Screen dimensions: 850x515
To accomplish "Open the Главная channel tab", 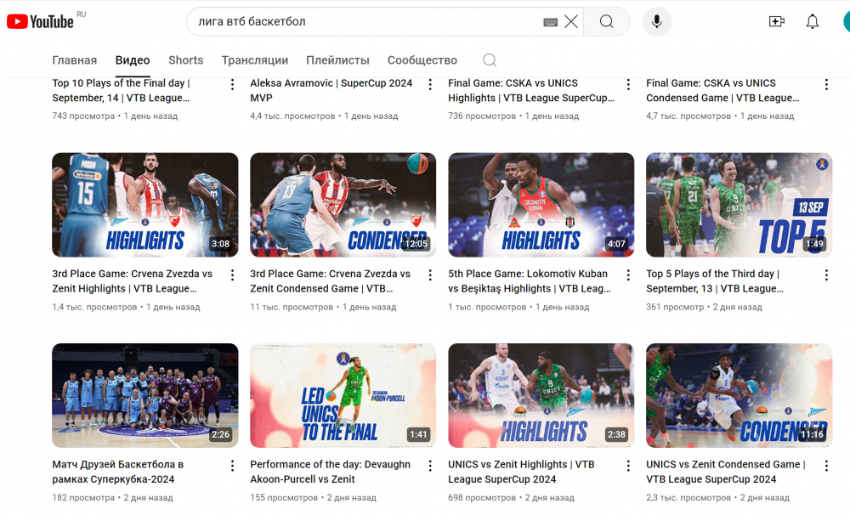I will [x=75, y=60].
